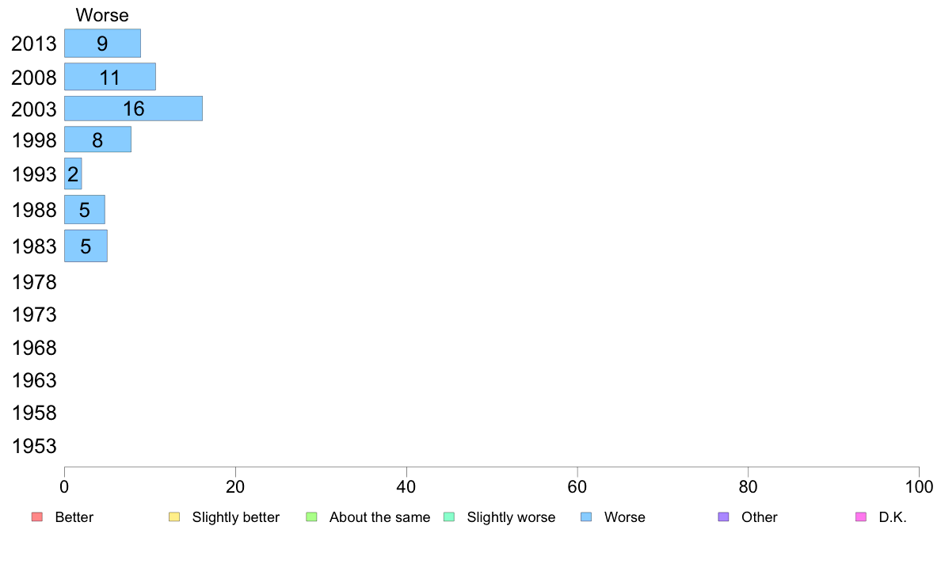Click the blue Worse legend swatch
Screen dimensions: 941x583
coord(586,517)
